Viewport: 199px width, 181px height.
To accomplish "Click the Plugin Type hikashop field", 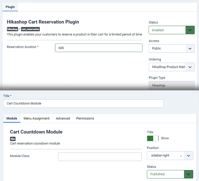I will tap(172, 85).
